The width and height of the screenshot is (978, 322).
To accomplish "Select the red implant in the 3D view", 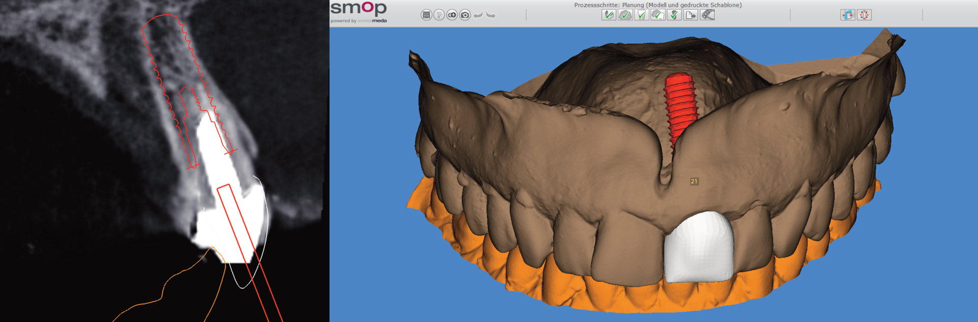I will point(680,102).
